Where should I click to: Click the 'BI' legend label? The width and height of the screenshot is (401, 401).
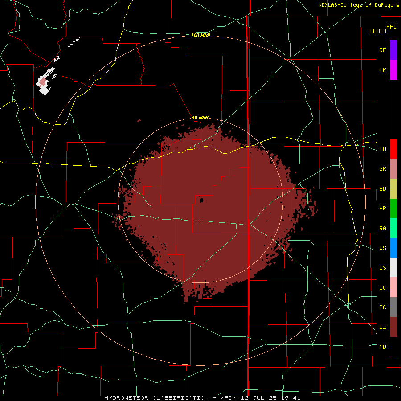click(x=382, y=327)
